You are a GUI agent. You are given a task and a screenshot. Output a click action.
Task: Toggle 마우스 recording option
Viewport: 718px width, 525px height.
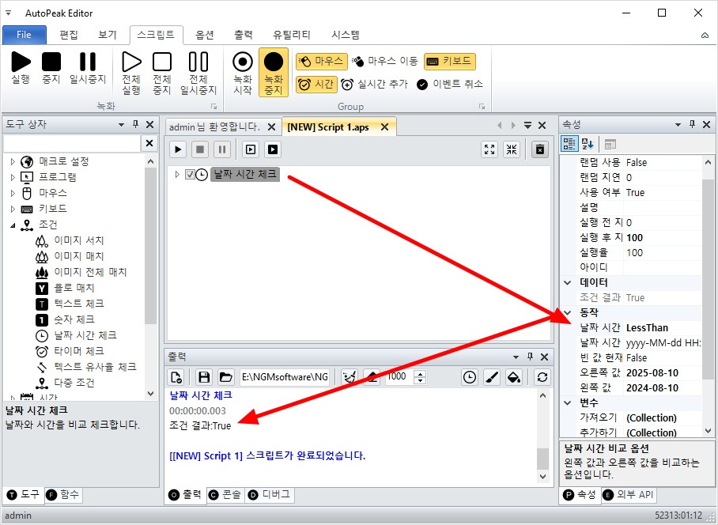(322, 61)
